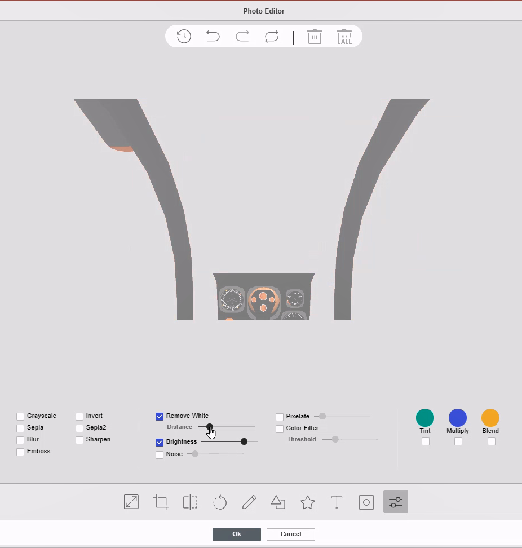
Task: Enable the Sepia2 filter checkbox
Action: tap(79, 428)
